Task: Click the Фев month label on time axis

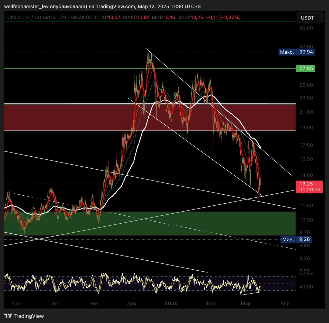Action: (210, 303)
